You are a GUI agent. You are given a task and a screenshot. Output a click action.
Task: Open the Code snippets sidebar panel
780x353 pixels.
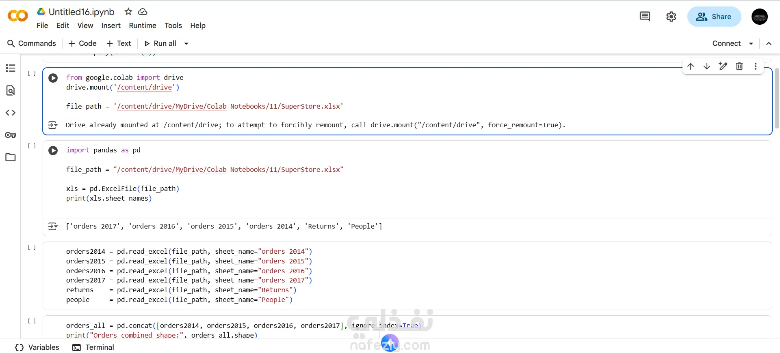click(x=11, y=113)
